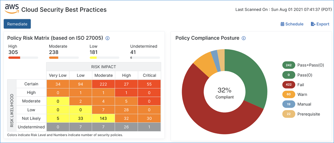
Task: Click the Moderate 238 risk bar
Action: [64, 57]
